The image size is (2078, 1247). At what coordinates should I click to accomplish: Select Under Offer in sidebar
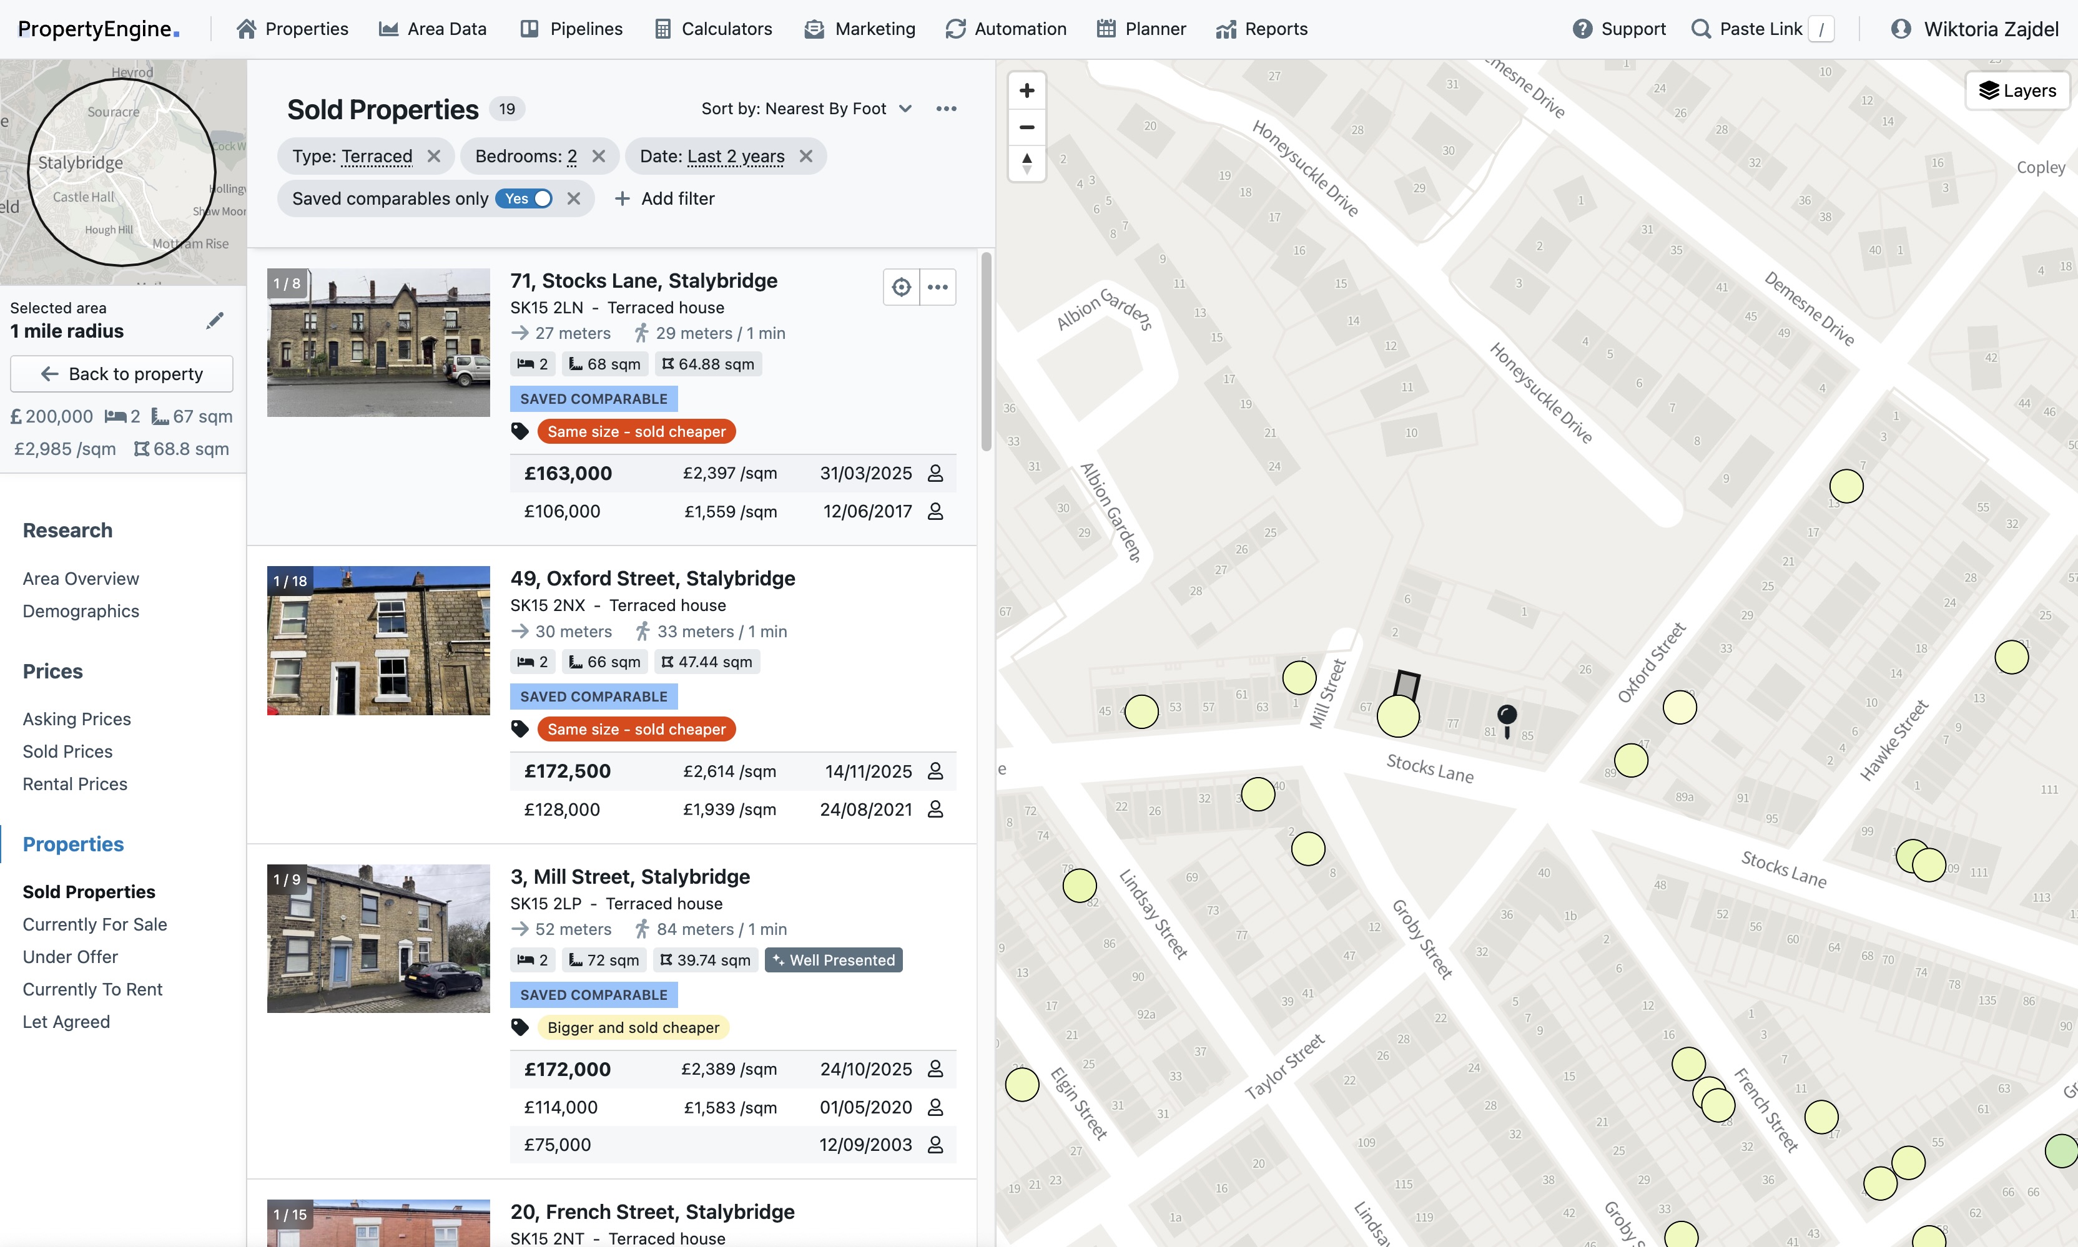pos(71,956)
